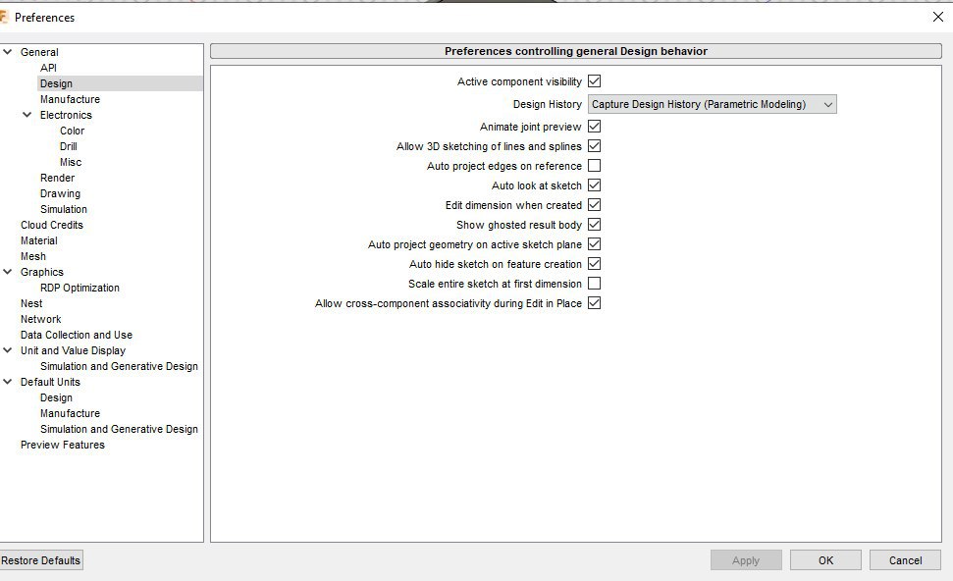Image resolution: width=953 pixels, height=581 pixels.
Task: Collapse the General tree node
Action: coord(7,52)
